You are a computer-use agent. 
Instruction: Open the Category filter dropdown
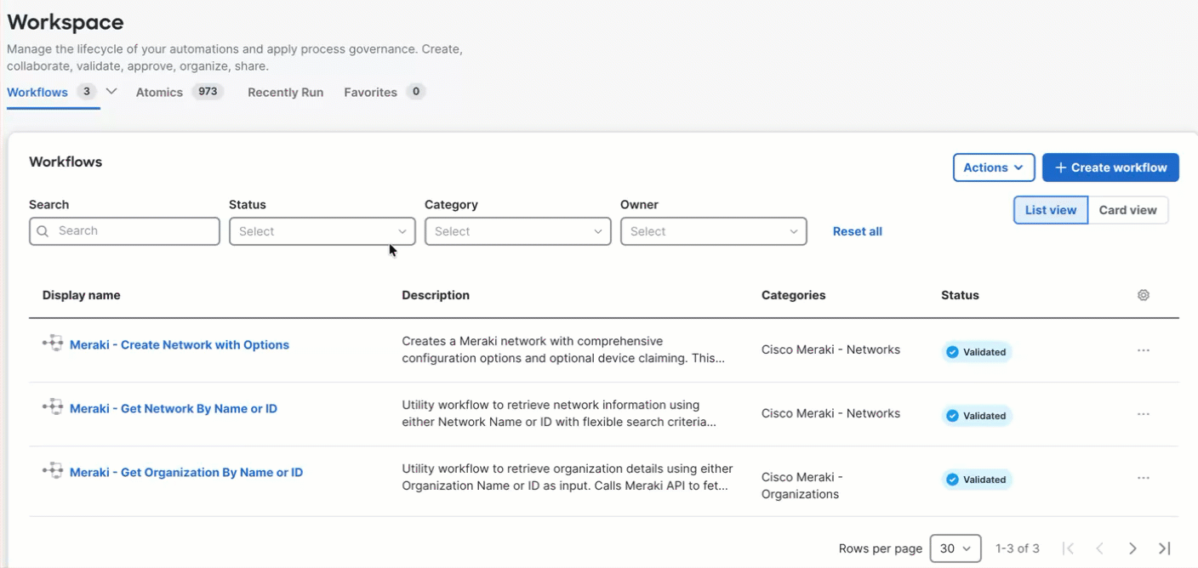pyautogui.click(x=517, y=230)
